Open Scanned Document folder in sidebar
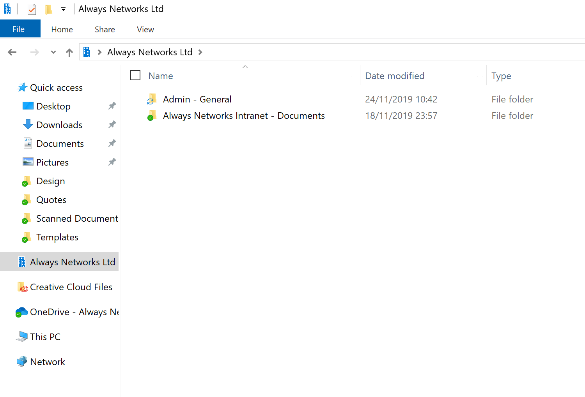 [x=77, y=219]
